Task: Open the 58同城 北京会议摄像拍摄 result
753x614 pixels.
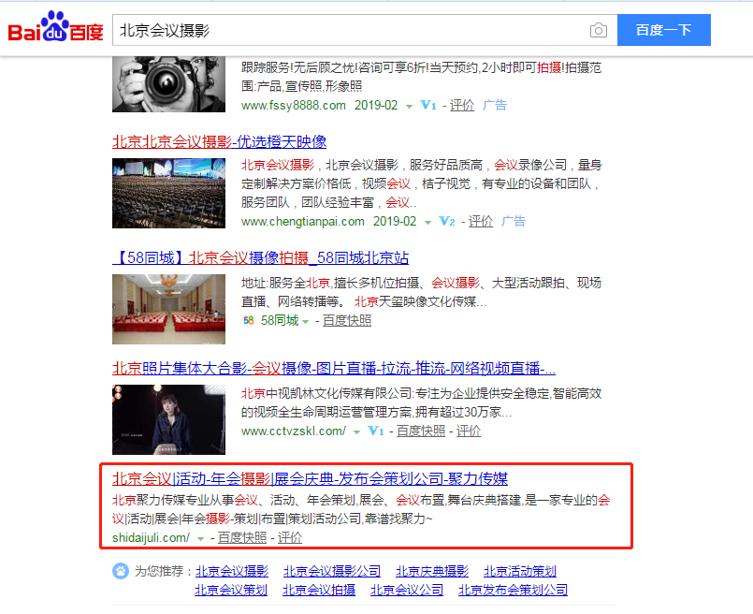Action: (260, 257)
